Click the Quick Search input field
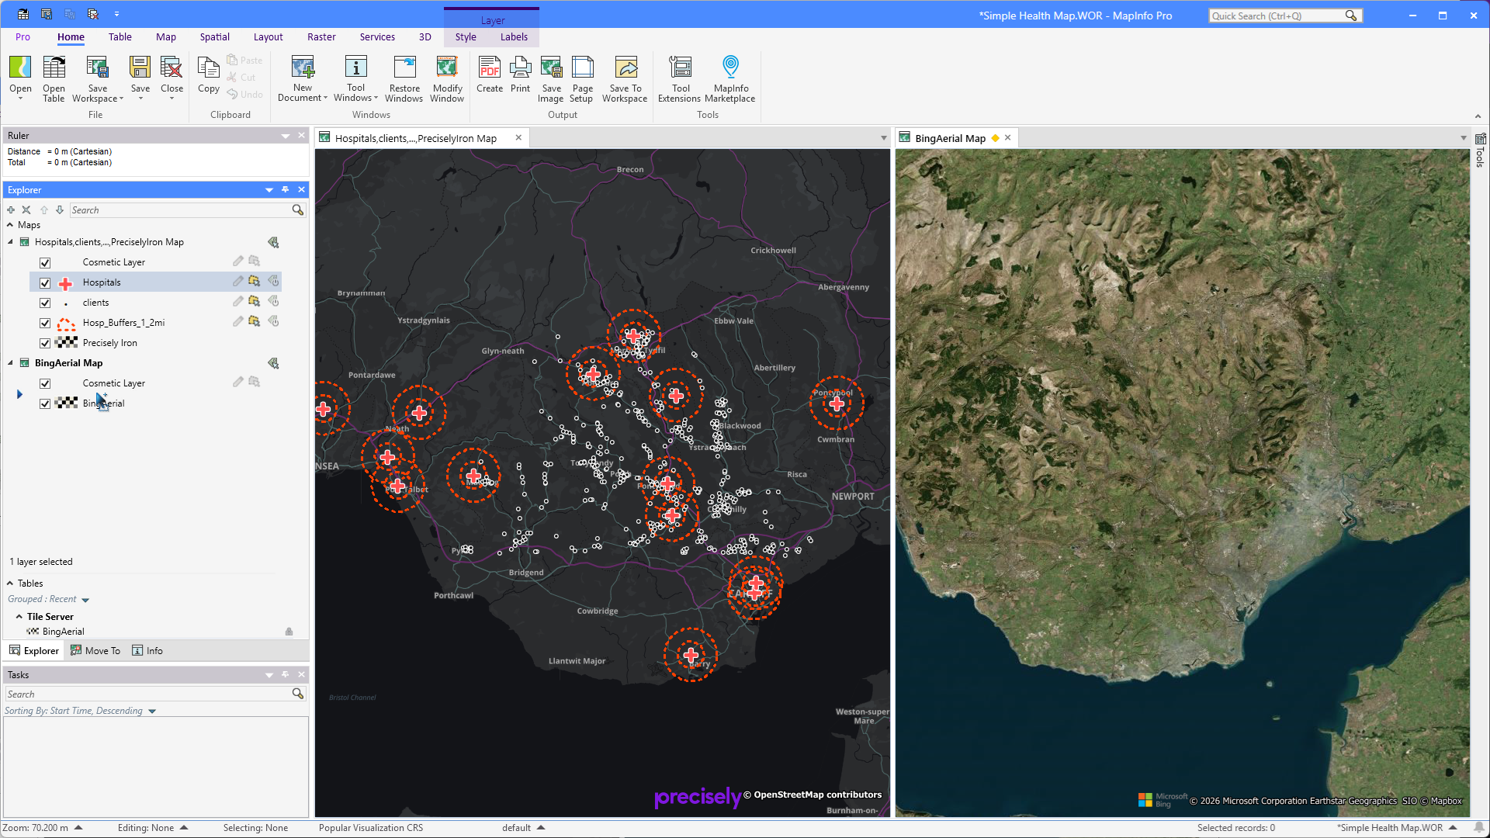Viewport: 1490px width, 838px height. click(x=1277, y=16)
